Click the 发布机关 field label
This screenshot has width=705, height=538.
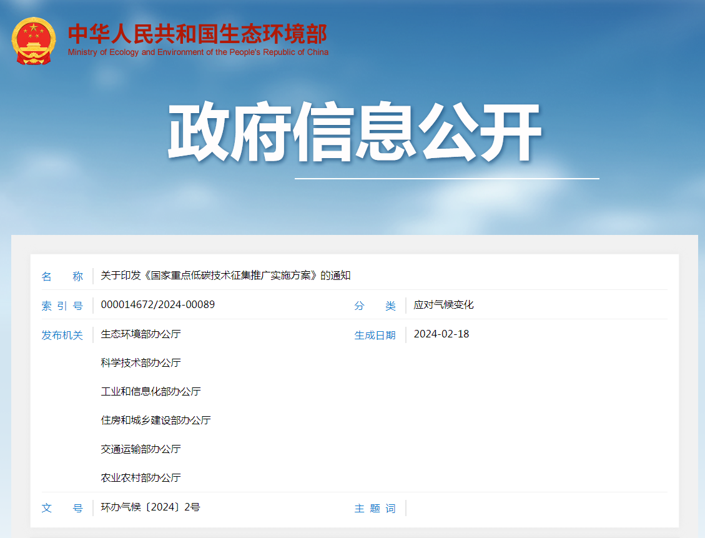(x=62, y=335)
